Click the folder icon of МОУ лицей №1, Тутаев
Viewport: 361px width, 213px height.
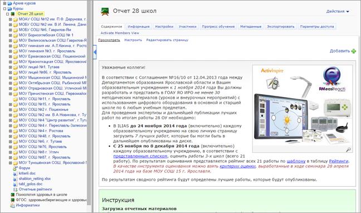[15, 67]
